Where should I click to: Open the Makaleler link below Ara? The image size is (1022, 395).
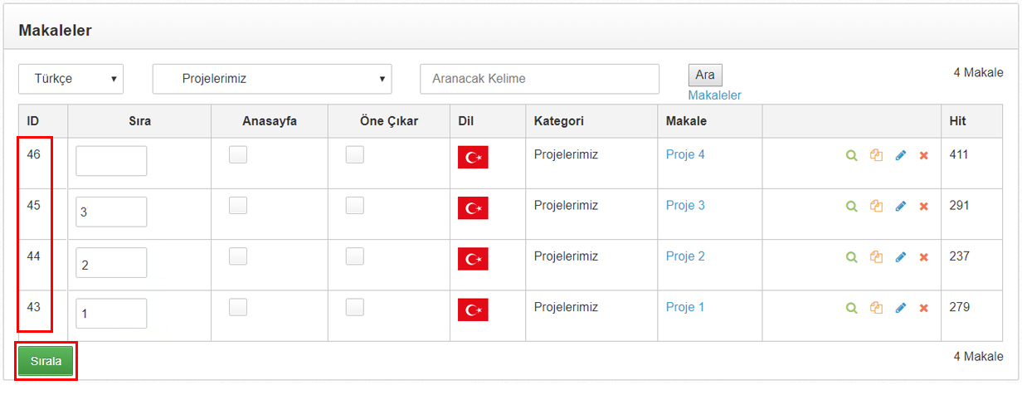[x=714, y=95]
